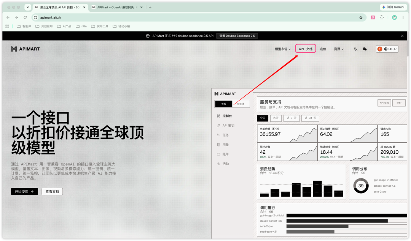Open the site info icon in address bar
The width and height of the screenshot is (411, 241).
click(35, 17)
